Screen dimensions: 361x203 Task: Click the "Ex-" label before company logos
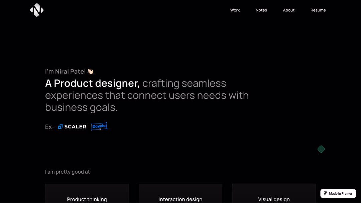49,127
